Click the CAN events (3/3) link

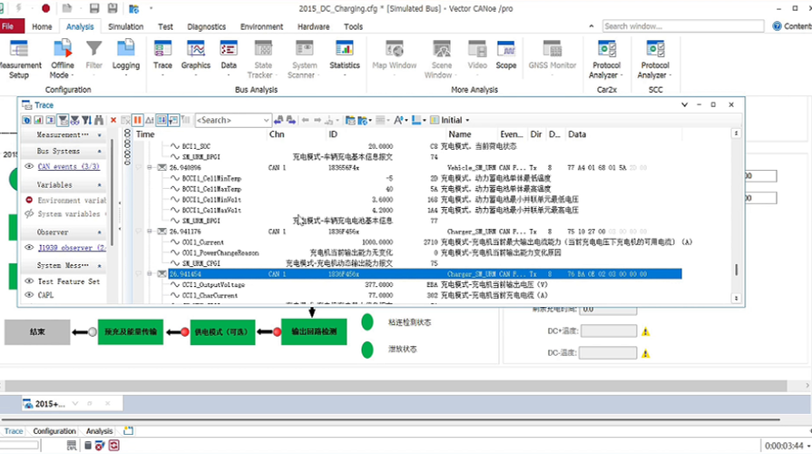[x=68, y=166]
